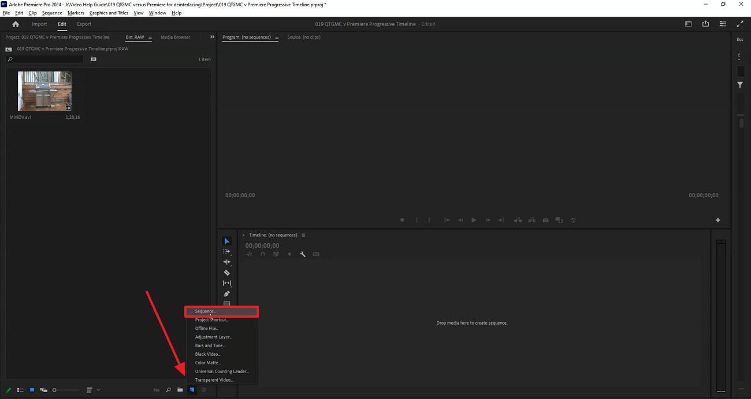Open Timeline panel menu

(x=303, y=235)
